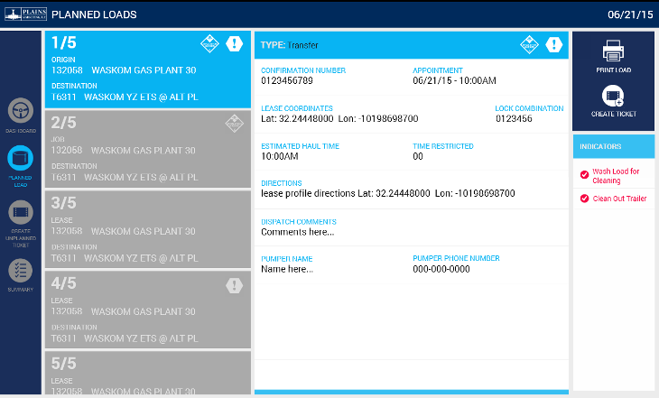This screenshot has height=398, width=659.
Task: Click lease coordinates Lat: 32.24448000 value
Action: (x=297, y=118)
